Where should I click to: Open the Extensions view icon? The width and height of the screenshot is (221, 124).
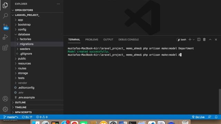(x=5, y=48)
